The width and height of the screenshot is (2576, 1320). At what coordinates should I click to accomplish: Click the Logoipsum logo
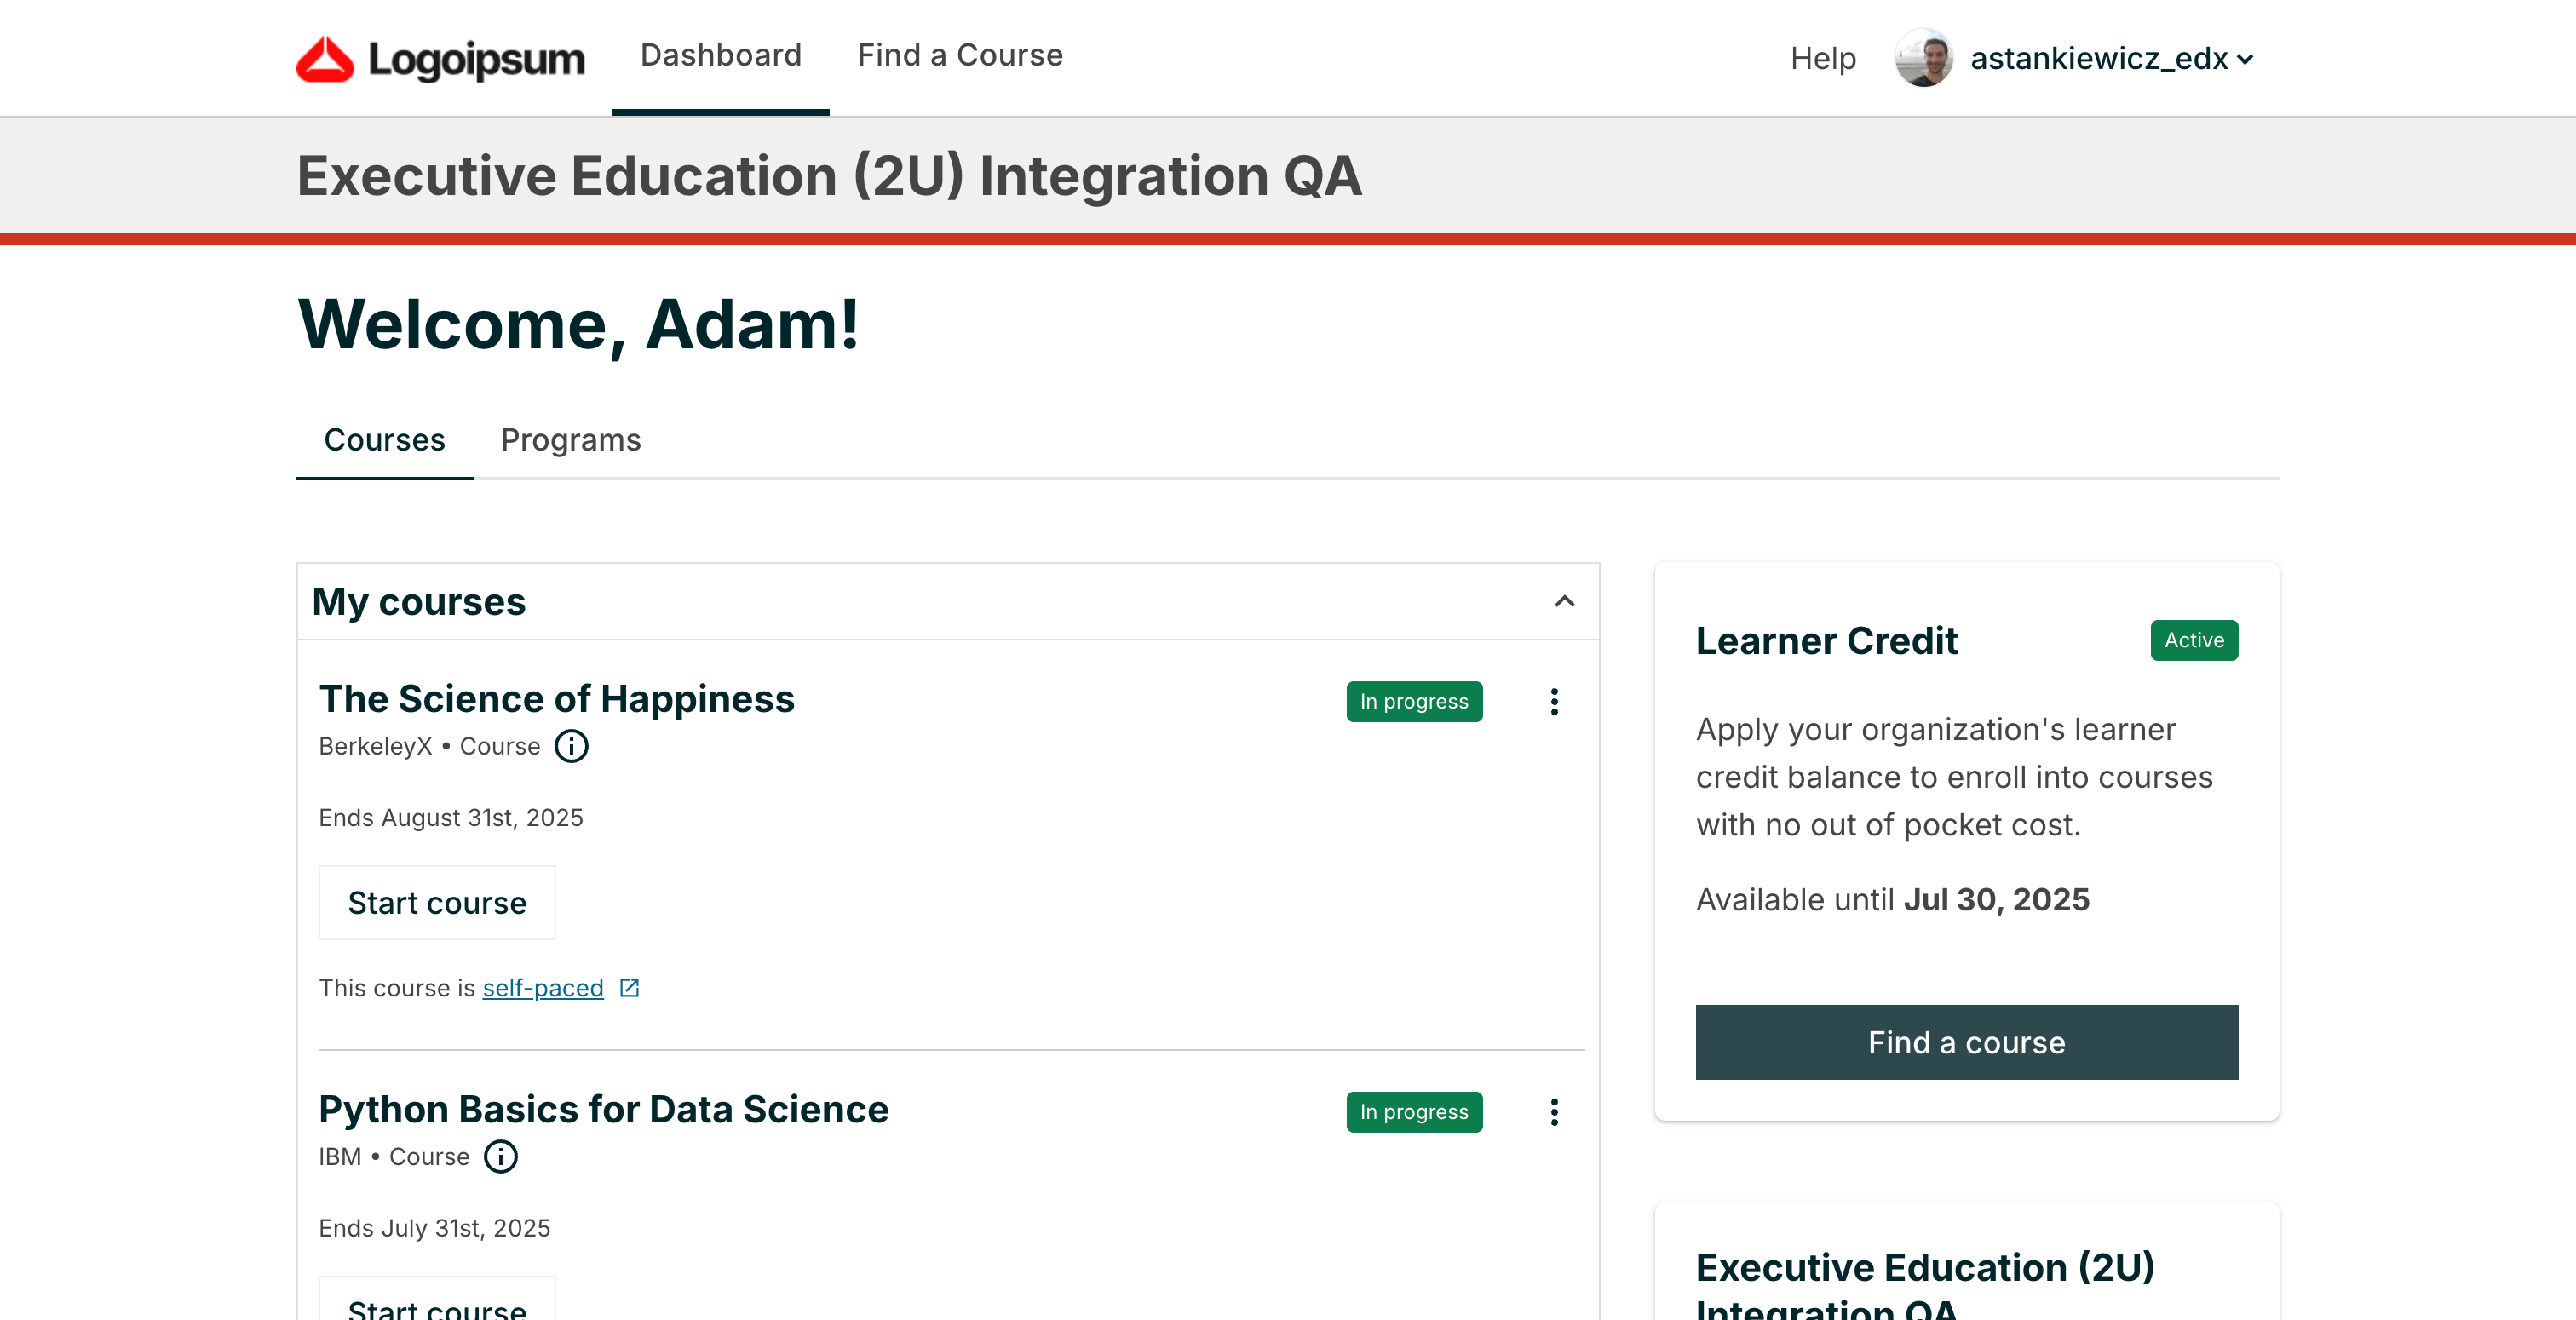coord(440,59)
